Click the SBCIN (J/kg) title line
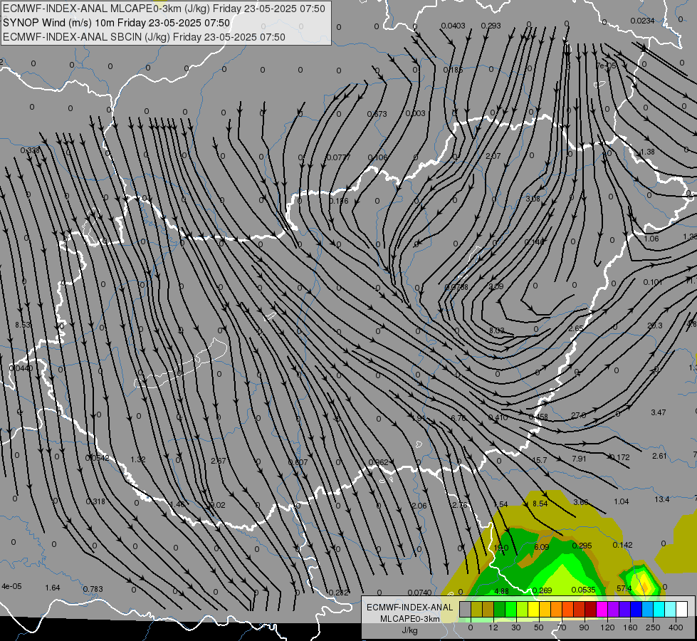 pos(144,37)
